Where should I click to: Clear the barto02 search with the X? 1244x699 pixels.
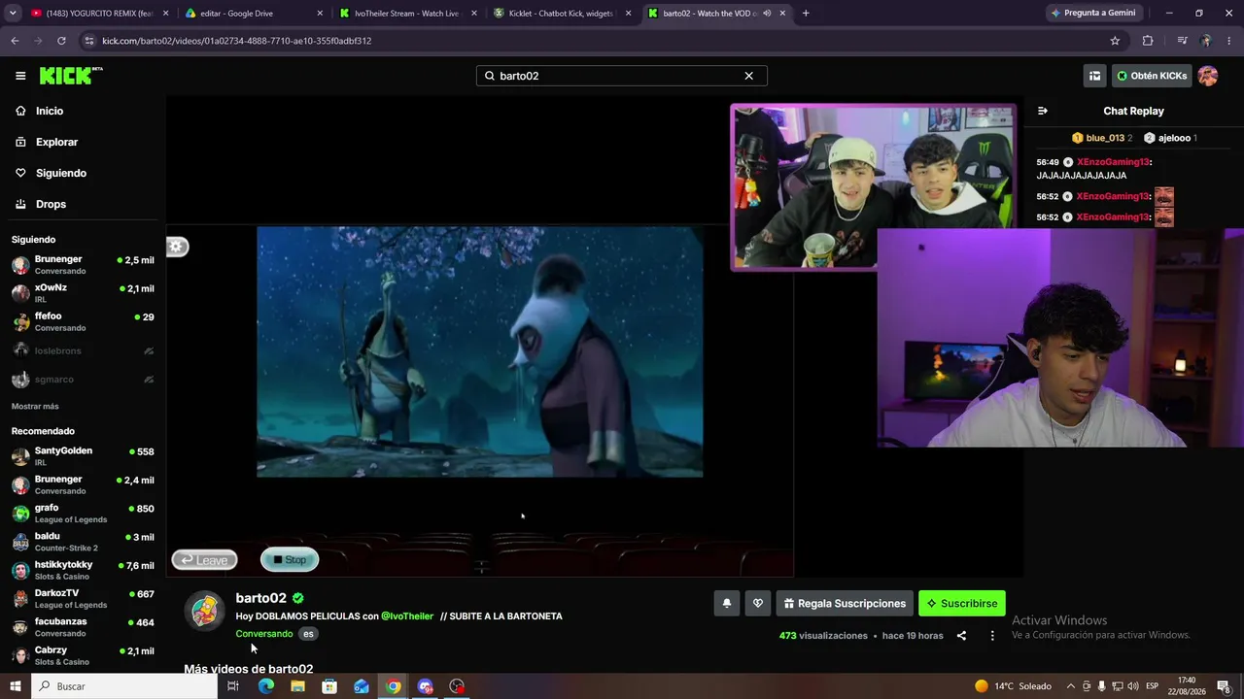[x=748, y=76]
